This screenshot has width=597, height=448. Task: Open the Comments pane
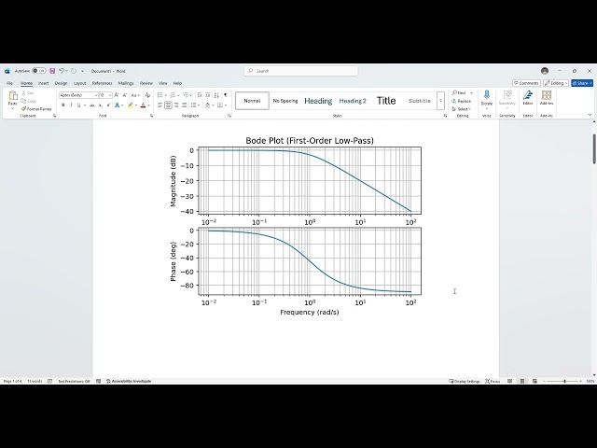coord(526,83)
